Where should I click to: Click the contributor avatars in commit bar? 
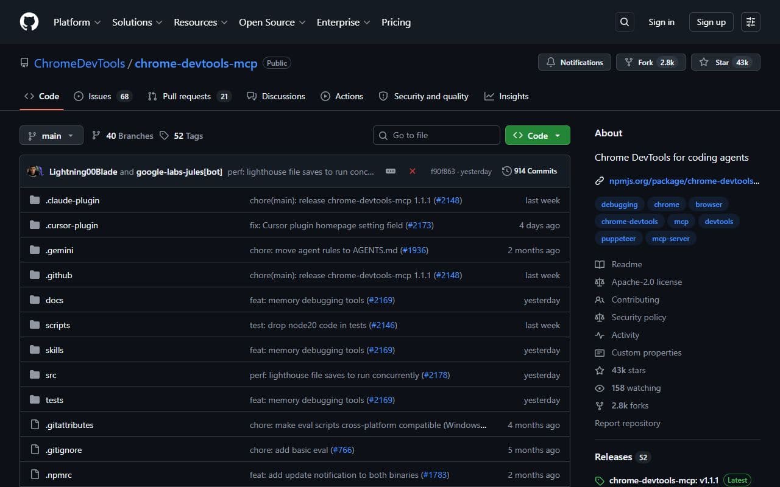pyautogui.click(x=36, y=172)
